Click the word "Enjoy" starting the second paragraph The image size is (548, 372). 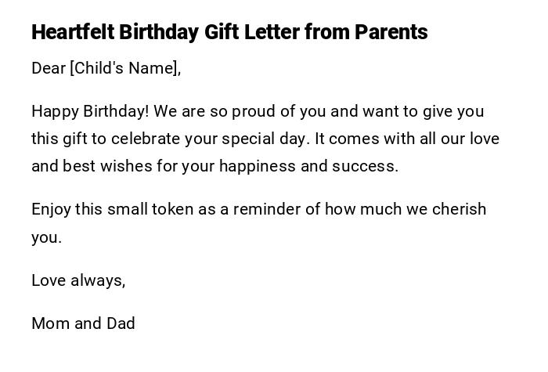pyautogui.click(x=52, y=209)
